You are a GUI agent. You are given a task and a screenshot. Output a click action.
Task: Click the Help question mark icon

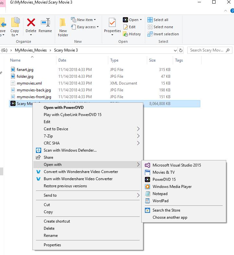click(x=232, y=11)
